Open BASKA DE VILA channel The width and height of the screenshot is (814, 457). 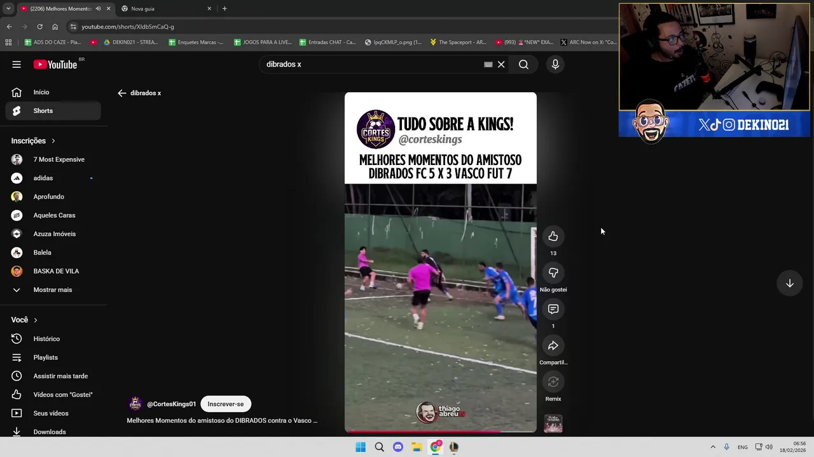click(x=53, y=271)
